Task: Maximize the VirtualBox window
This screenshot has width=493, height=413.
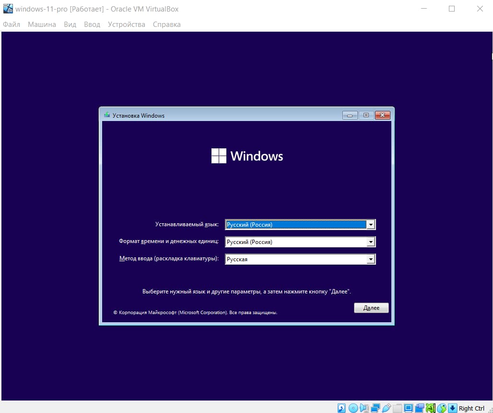Action: 452,9
